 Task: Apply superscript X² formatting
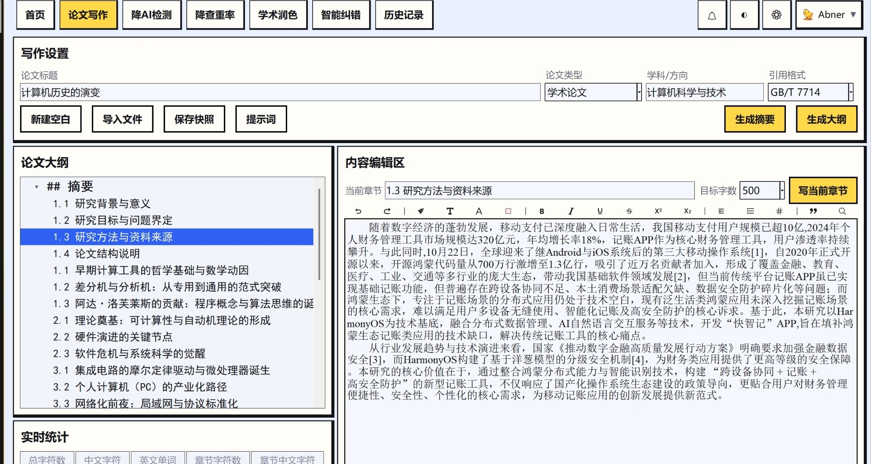(658, 211)
